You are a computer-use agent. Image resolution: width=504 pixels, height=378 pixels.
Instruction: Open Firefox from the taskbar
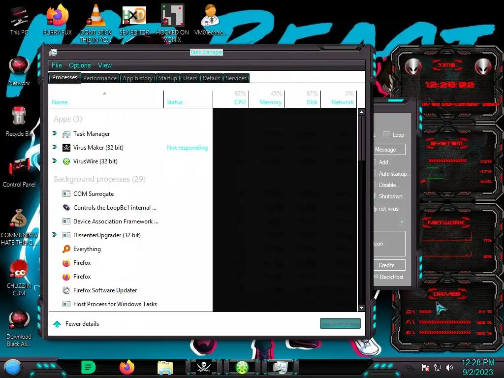point(127,367)
